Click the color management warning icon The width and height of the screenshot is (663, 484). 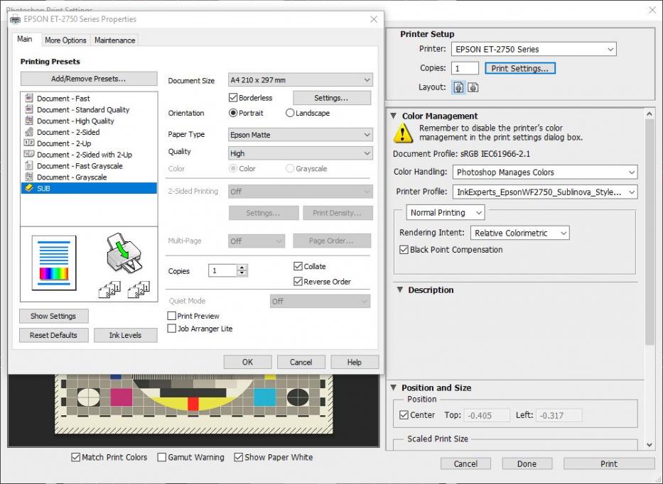(x=403, y=133)
